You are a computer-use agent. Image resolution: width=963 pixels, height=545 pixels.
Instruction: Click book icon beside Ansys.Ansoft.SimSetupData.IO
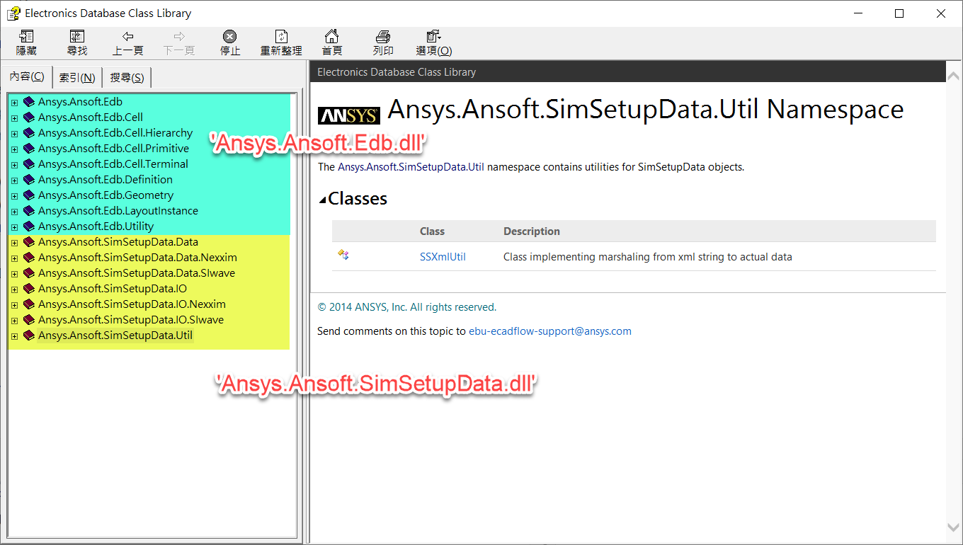pos(28,289)
